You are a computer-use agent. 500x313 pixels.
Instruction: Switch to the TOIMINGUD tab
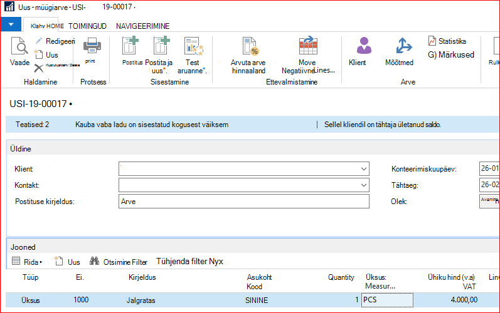(87, 26)
